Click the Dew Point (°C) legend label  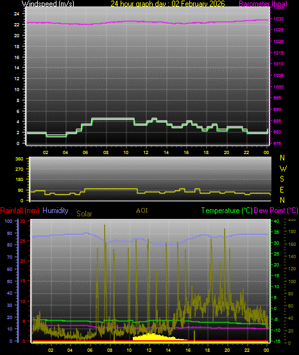(x=276, y=211)
